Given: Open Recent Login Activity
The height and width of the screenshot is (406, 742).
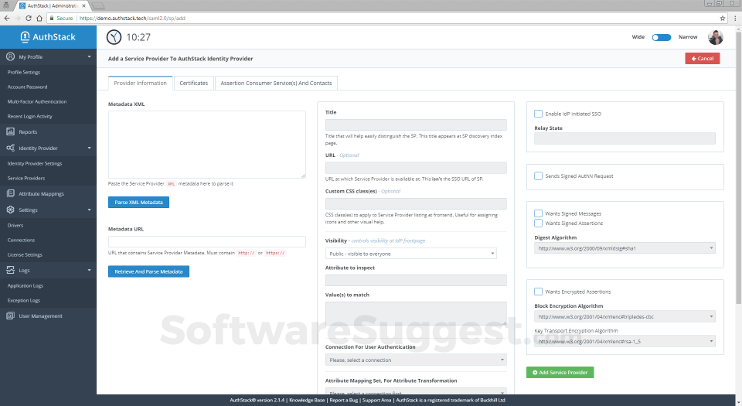Looking at the screenshot, I should 30,117.
